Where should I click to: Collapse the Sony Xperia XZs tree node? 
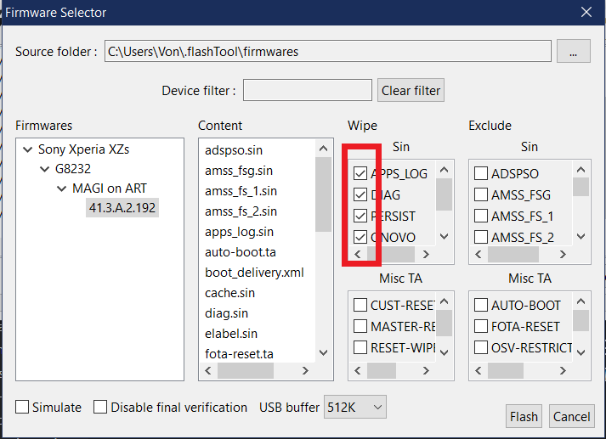(x=28, y=149)
